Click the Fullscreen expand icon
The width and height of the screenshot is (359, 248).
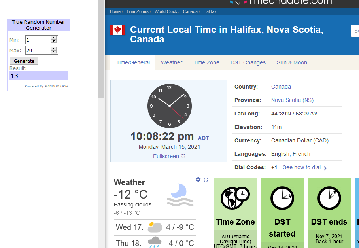click(x=183, y=156)
